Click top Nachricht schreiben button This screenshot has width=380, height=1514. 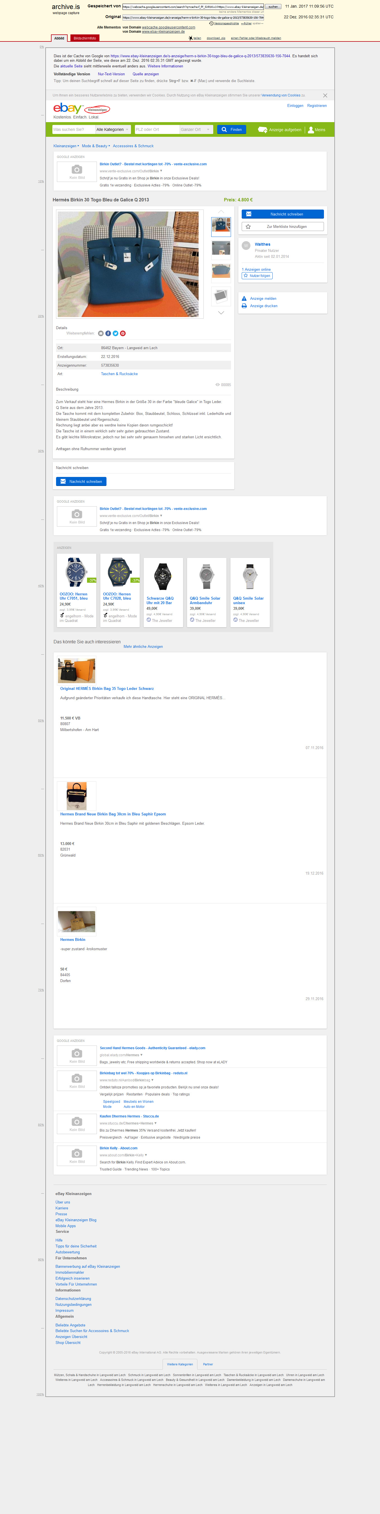point(283,214)
